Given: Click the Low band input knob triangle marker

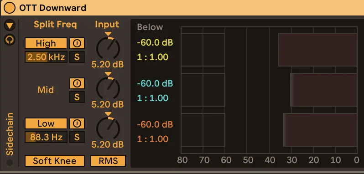Looking at the screenshot, I should click(x=108, y=114).
